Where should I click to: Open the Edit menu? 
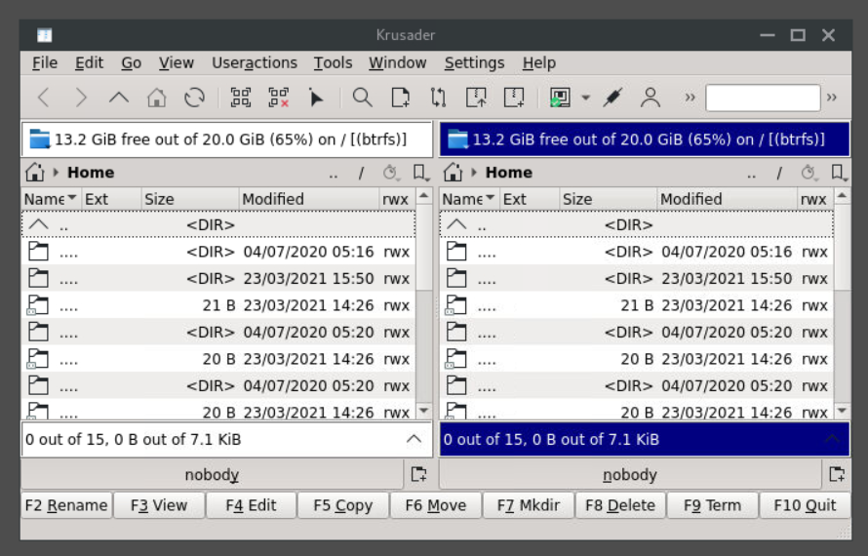[x=89, y=63]
